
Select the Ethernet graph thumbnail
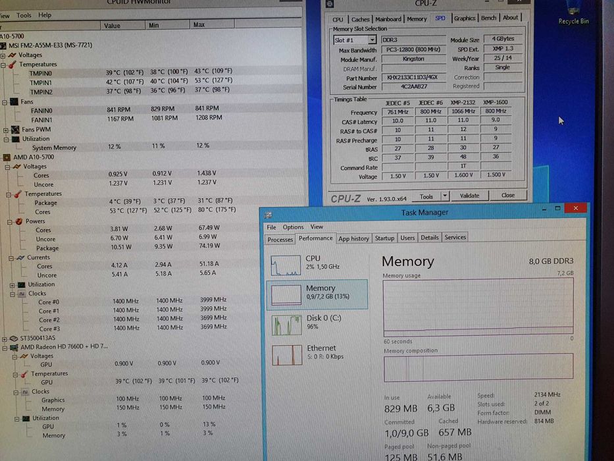click(x=287, y=355)
